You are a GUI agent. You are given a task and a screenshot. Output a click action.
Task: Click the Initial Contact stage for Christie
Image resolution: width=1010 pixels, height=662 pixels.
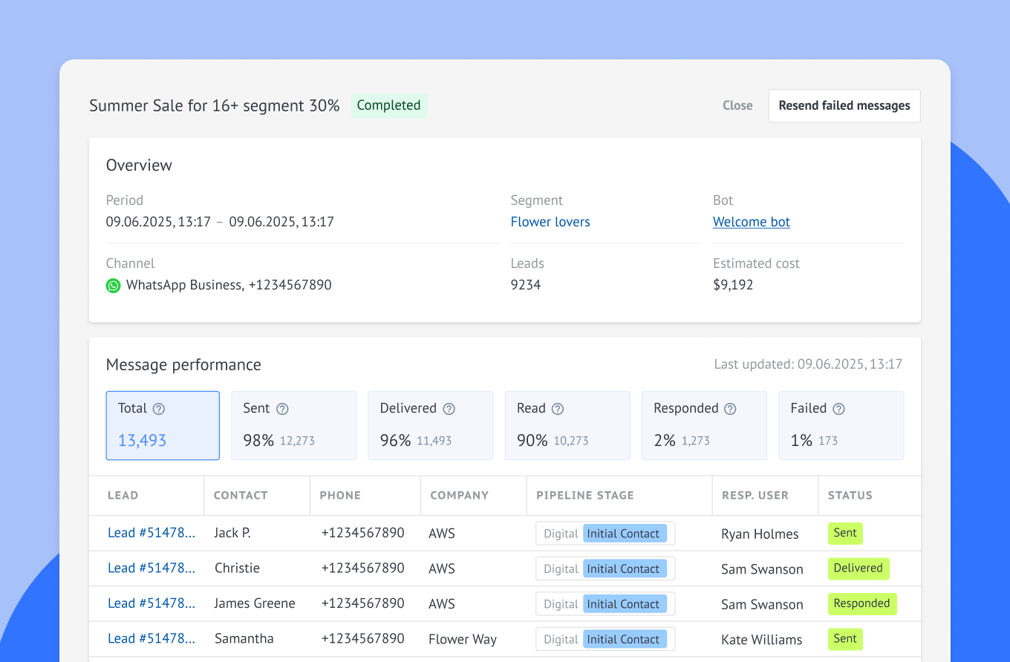[624, 568]
